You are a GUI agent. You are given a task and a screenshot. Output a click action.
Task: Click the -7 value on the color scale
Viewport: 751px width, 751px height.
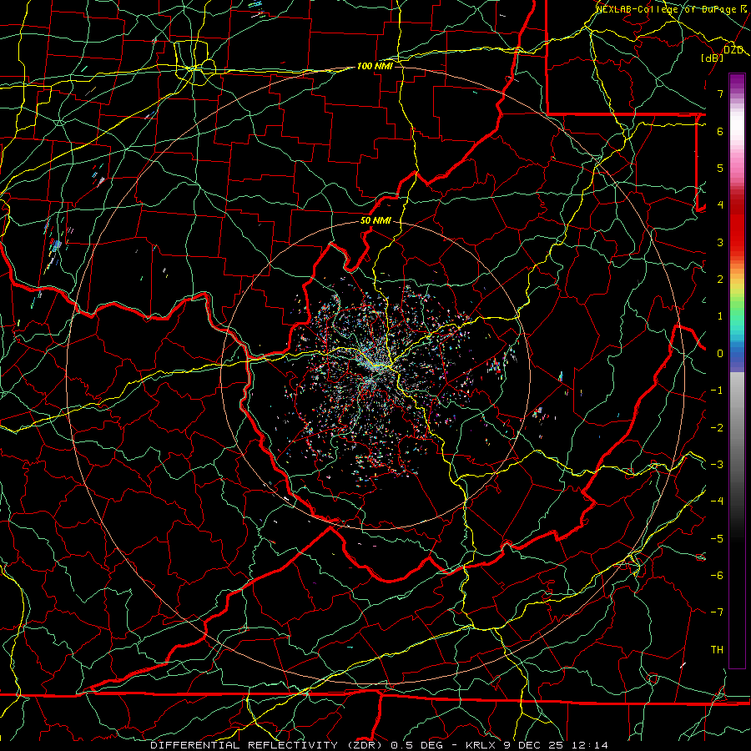coord(717,612)
